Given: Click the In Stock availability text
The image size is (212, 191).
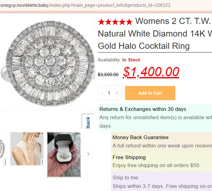Looking at the screenshot, I should [131, 60].
